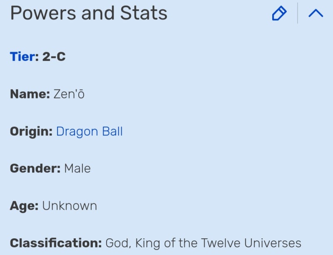Click the Origin label
The height and width of the screenshot is (255, 333).
point(31,132)
